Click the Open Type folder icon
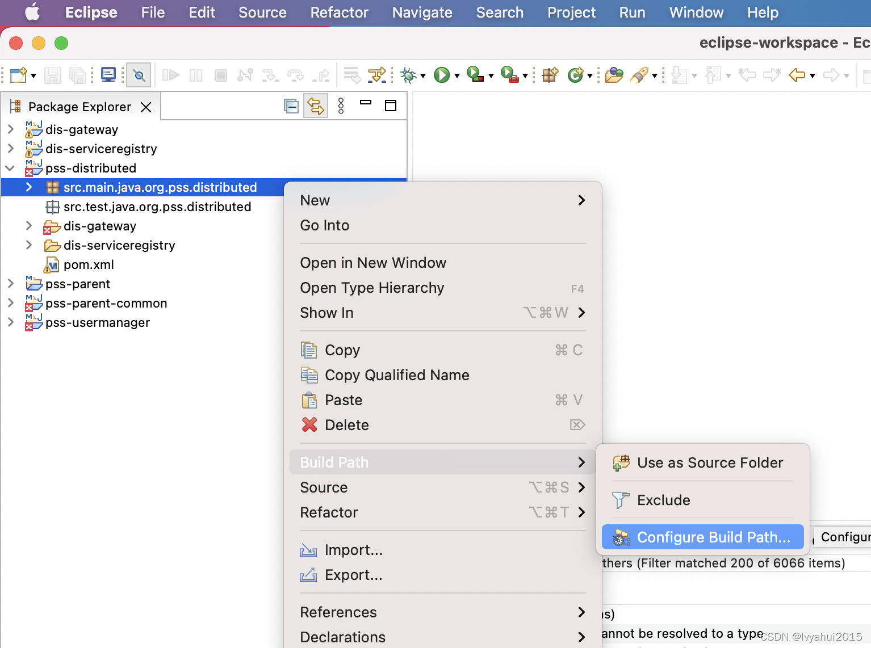The height and width of the screenshot is (648, 871). pyautogui.click(x=614, y=75)
